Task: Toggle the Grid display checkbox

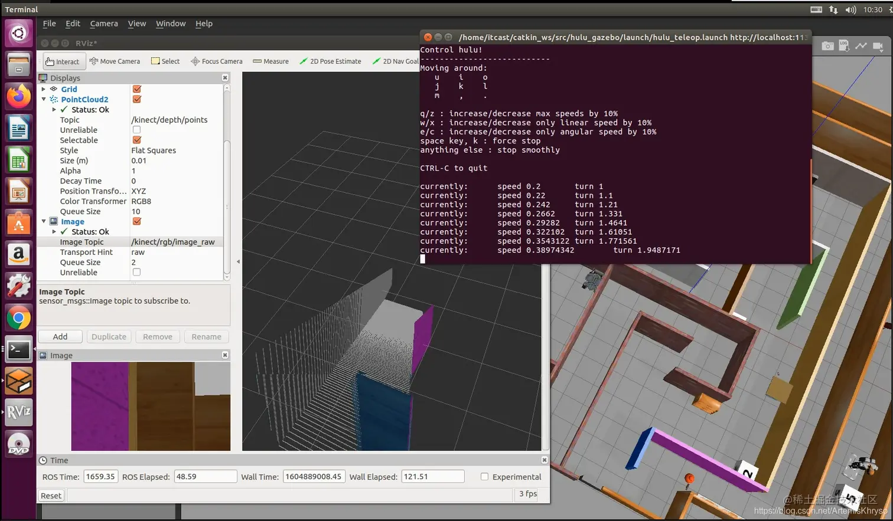Action: pyautogui.click(x=137, y=89)
